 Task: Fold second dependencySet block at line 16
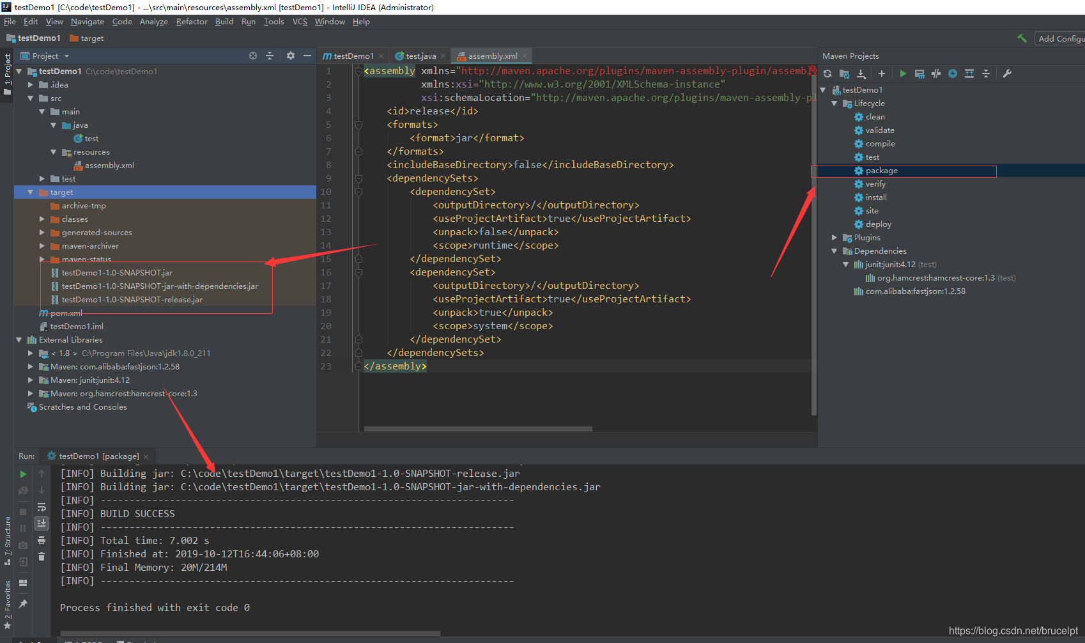358,272
